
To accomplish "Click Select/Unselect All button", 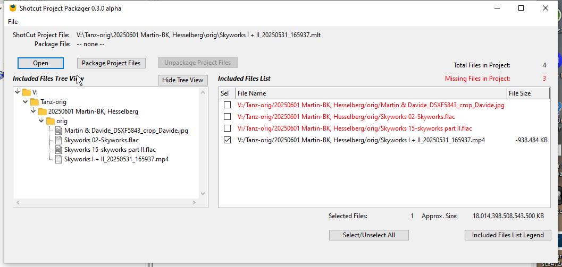I will pos(369,235).
